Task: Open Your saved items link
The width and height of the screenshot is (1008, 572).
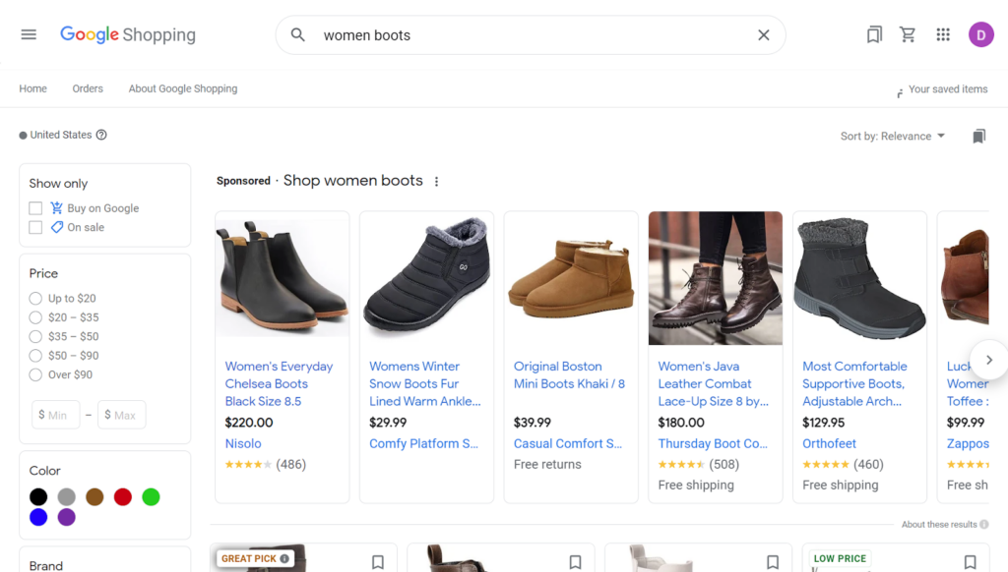Action: [x=948, y=89]
